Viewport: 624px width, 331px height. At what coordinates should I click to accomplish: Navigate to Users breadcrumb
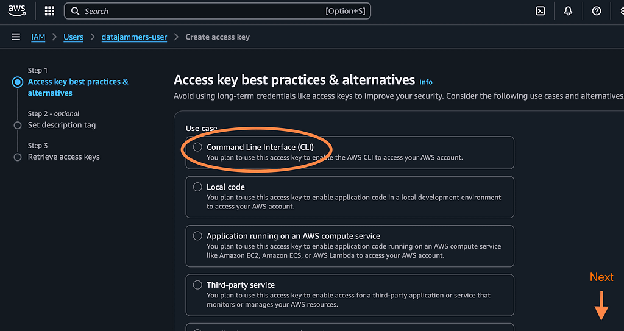[x=73, y=37]
